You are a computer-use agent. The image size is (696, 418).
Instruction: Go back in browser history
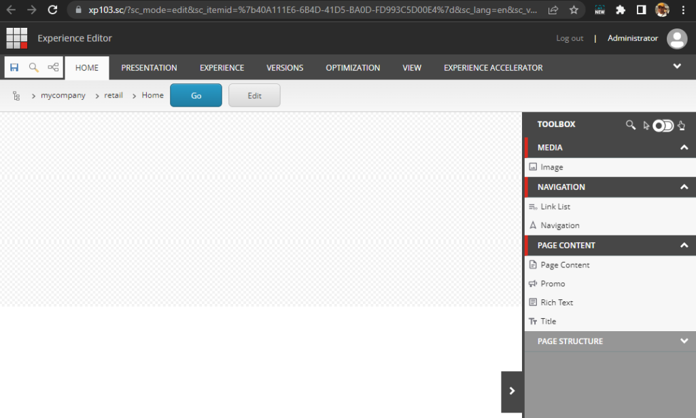pos(11,9)
